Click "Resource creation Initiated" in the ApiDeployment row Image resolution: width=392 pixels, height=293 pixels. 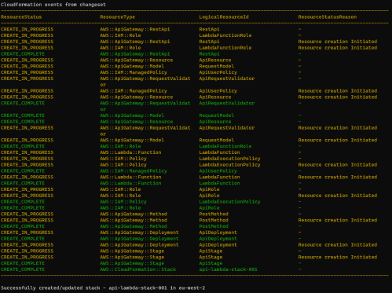(338, 245)
